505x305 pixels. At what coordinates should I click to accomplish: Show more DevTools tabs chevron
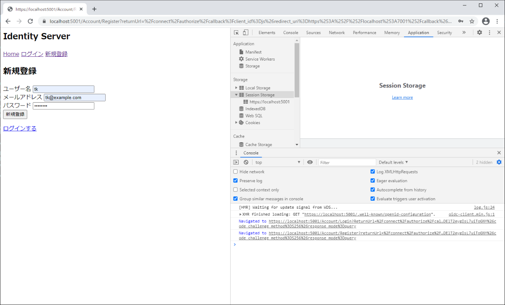tap(464, 32)
